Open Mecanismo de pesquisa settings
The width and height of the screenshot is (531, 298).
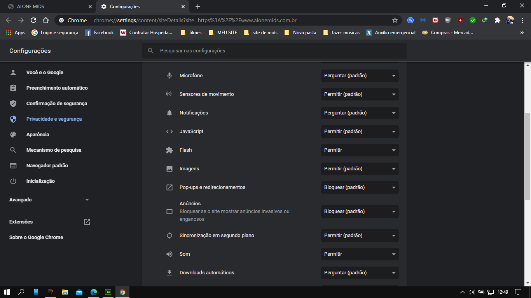pos(54,150)
